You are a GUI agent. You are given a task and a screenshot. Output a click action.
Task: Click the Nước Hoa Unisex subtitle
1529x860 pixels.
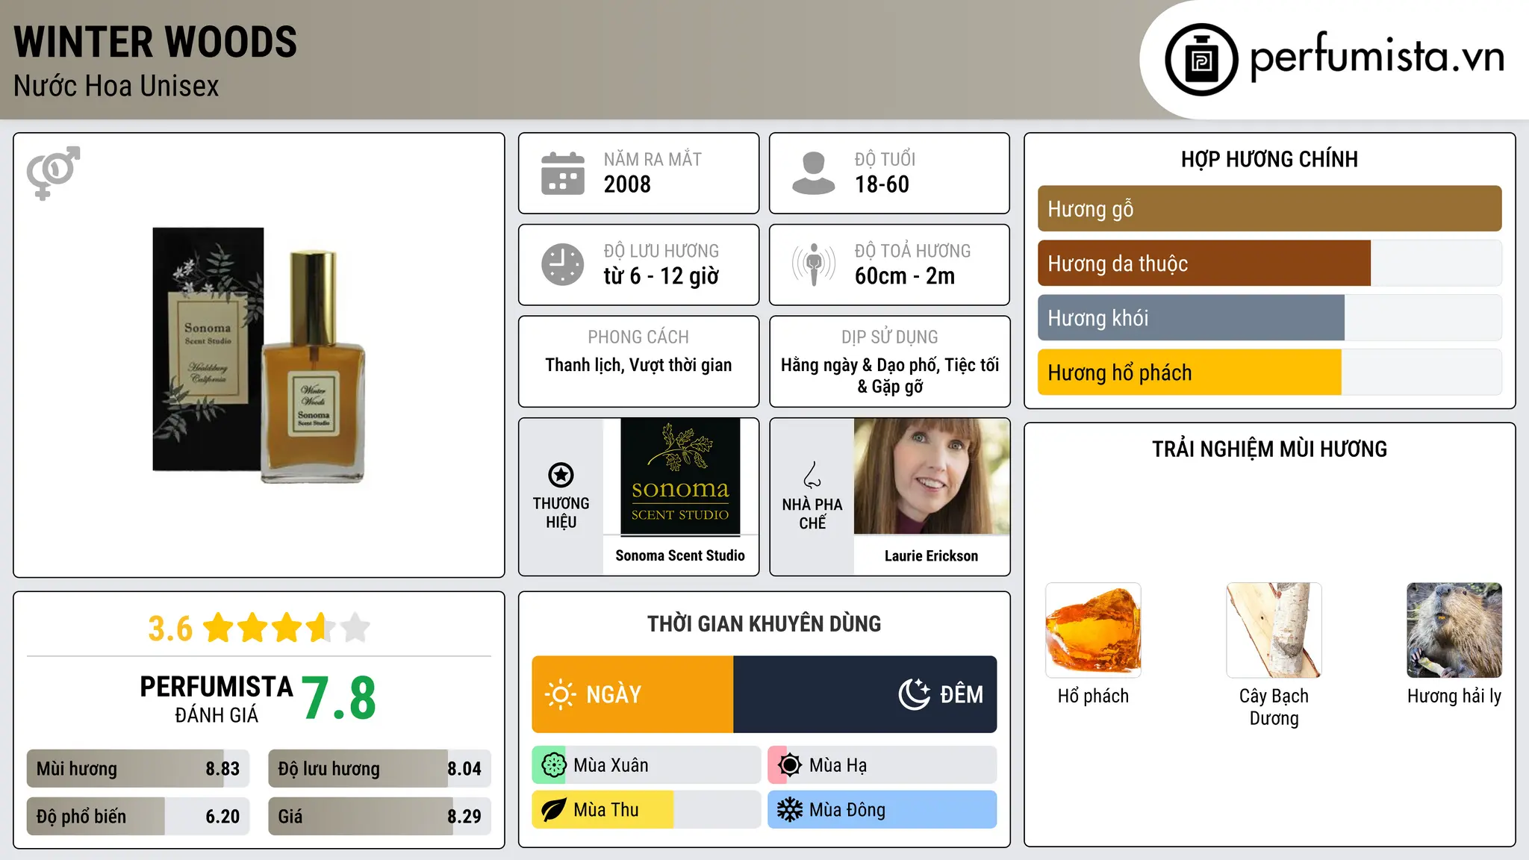pos(116,87)
